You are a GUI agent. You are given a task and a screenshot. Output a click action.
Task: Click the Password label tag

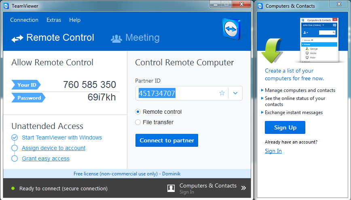[x=28, y=98]
